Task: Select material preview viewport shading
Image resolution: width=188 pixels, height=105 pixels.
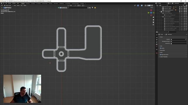Action: pos(151,6)
